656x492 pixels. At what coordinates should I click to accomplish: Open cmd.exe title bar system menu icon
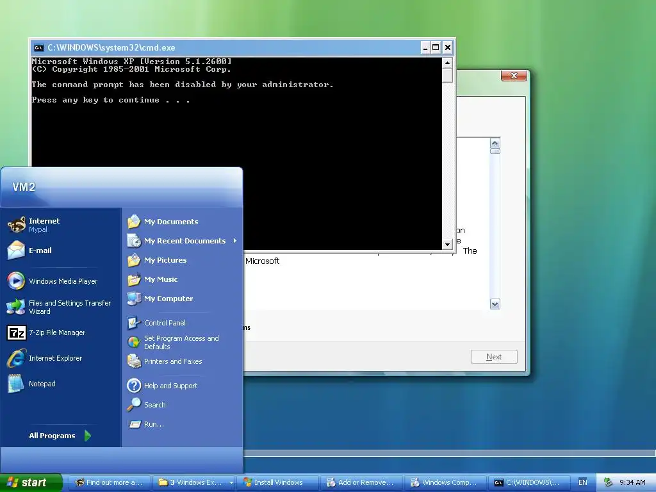tap(38, 47)
